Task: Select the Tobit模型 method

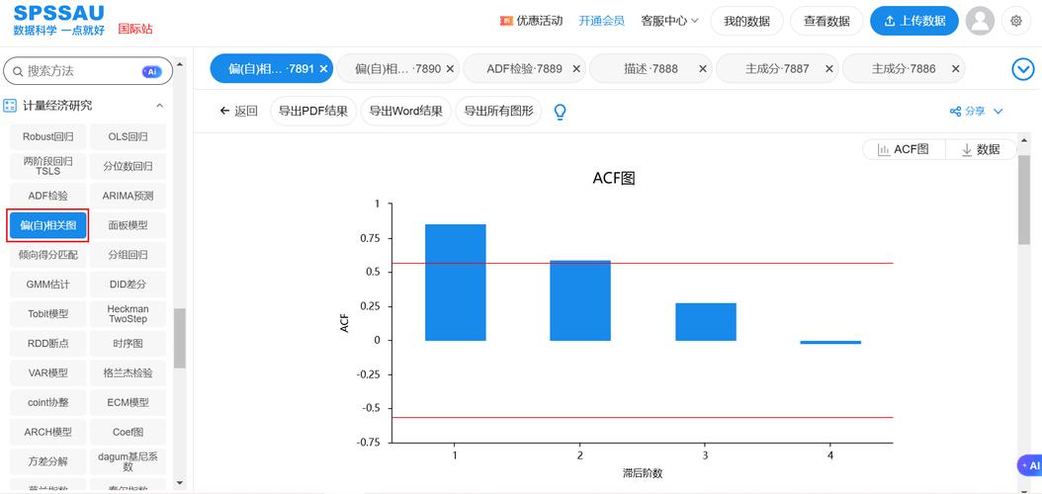Action: 47,313
